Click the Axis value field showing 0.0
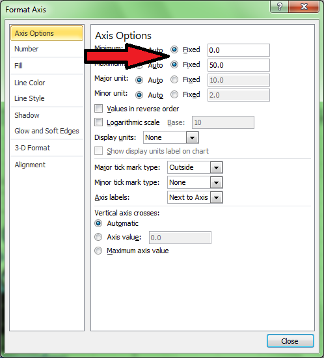Image resolution: width=324 pixels, height=358 pixels. coord(180,238)
